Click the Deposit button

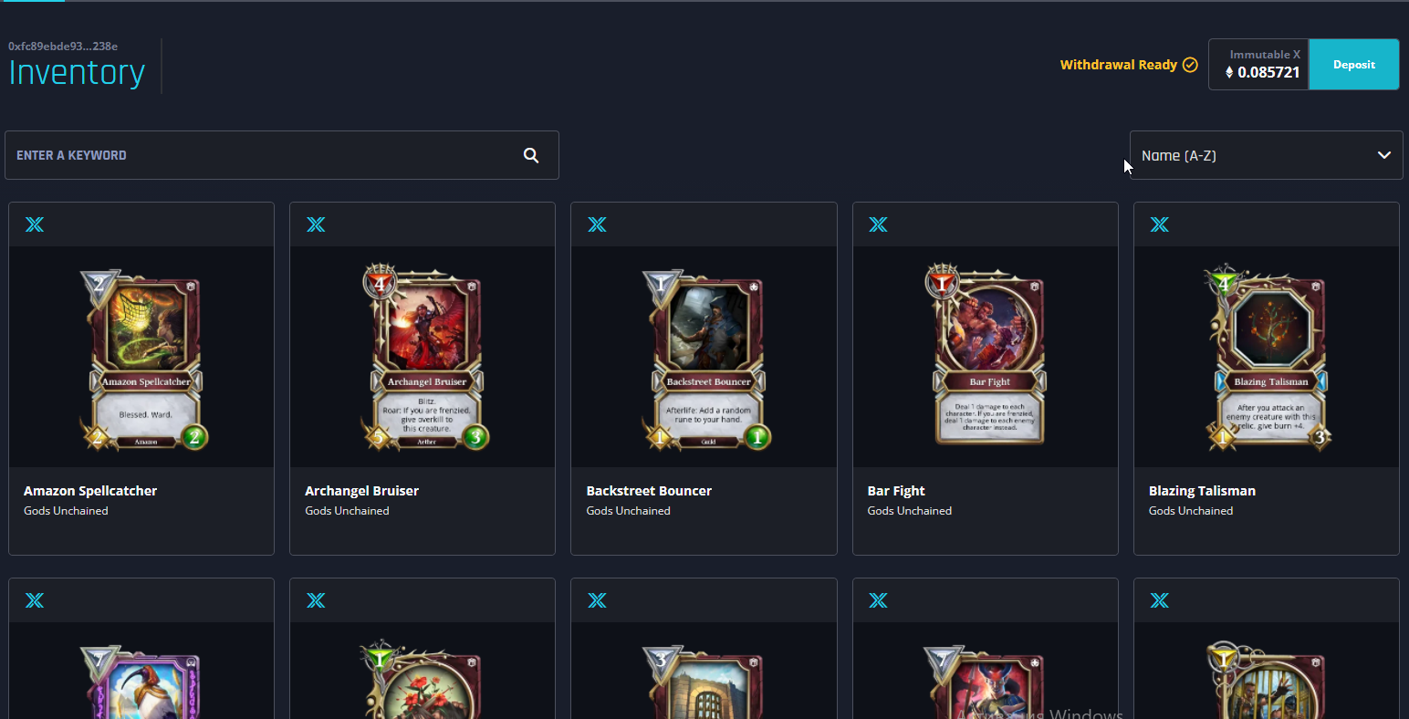click(x=1354, y=64)
